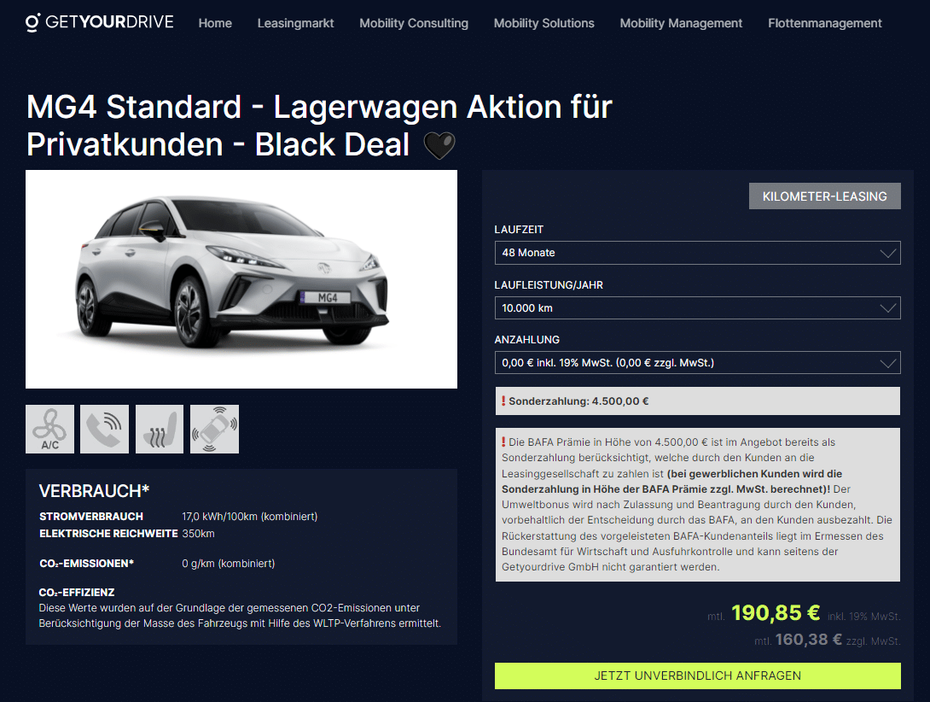Open Mobility Consulting menu

414,23
